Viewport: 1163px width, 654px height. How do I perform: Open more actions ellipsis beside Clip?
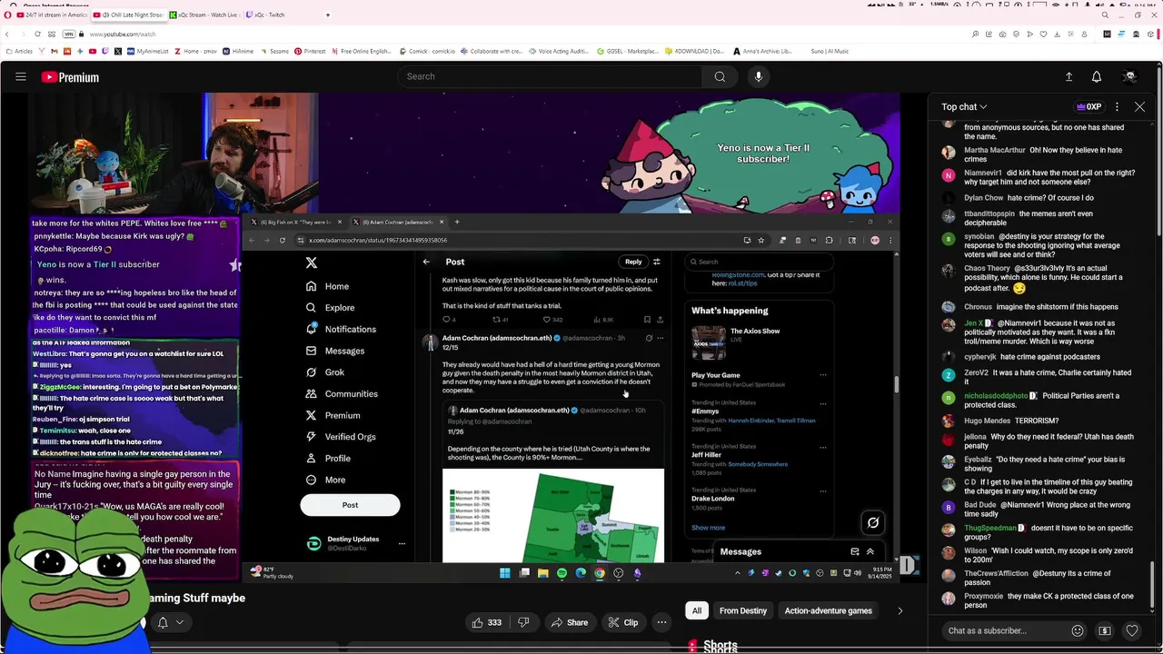click(x=661, y=622)
